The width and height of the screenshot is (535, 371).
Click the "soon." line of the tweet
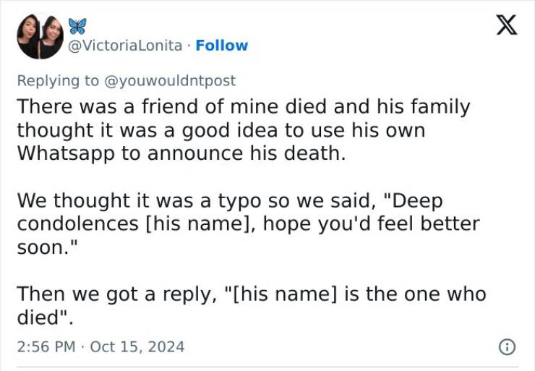point(47,247)
